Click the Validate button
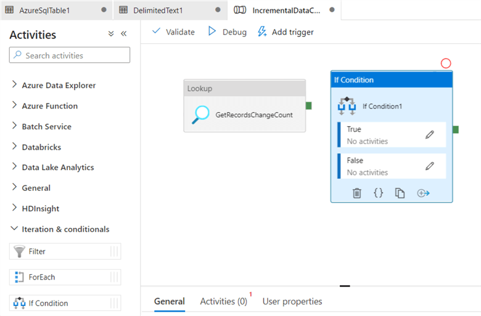 coord(174,32)
